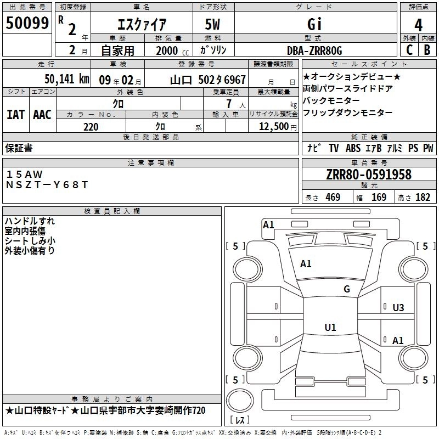
Task: Click the A1 mark on the hood
Action: click(x=306, y=264)
